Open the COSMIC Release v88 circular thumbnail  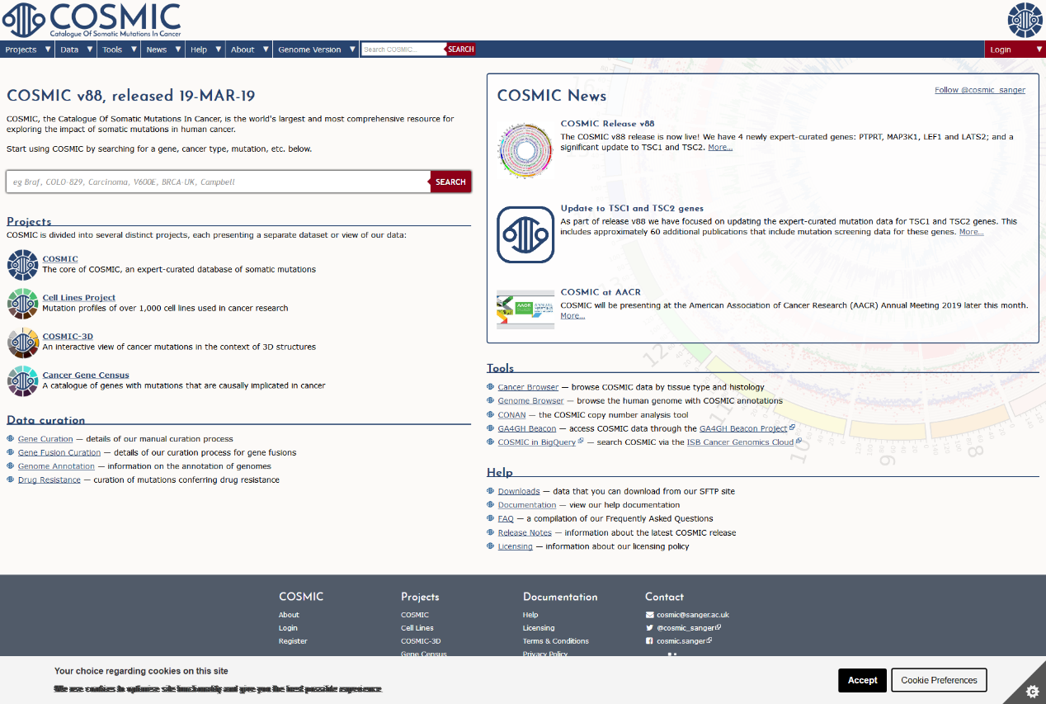click(x=525, y=150)
